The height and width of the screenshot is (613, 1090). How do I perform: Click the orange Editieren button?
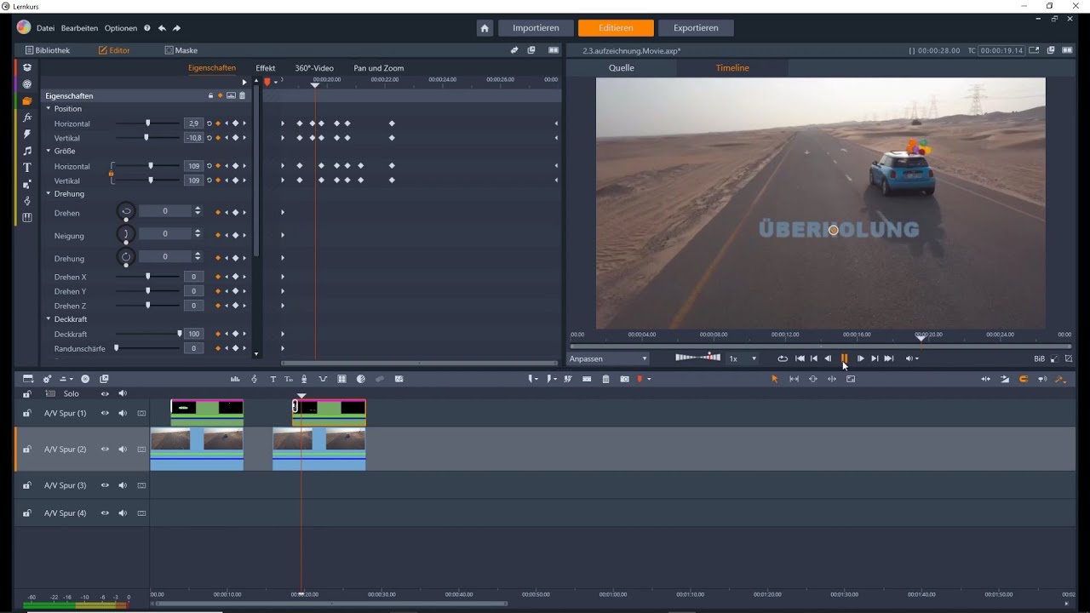pyautogui.click(x=616, y=28)
